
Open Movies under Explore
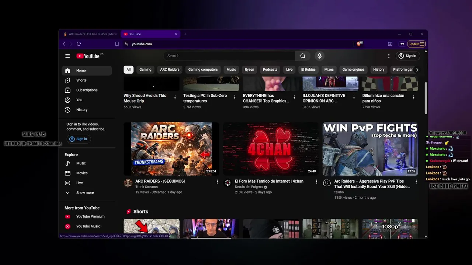(87, 173)
